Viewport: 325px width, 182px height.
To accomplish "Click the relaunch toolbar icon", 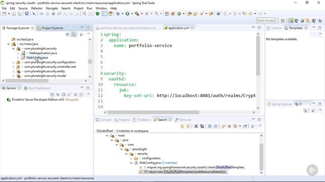I will (x=111, y=14).
